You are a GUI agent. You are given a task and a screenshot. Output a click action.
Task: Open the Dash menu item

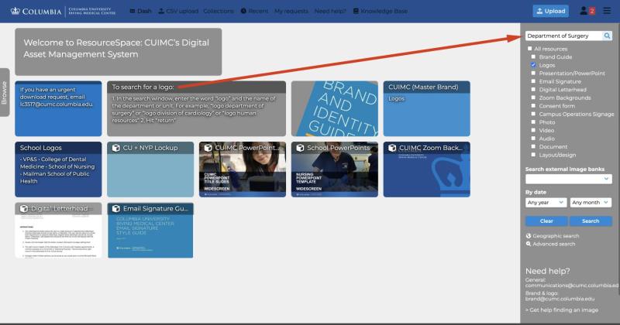point(141,11)
